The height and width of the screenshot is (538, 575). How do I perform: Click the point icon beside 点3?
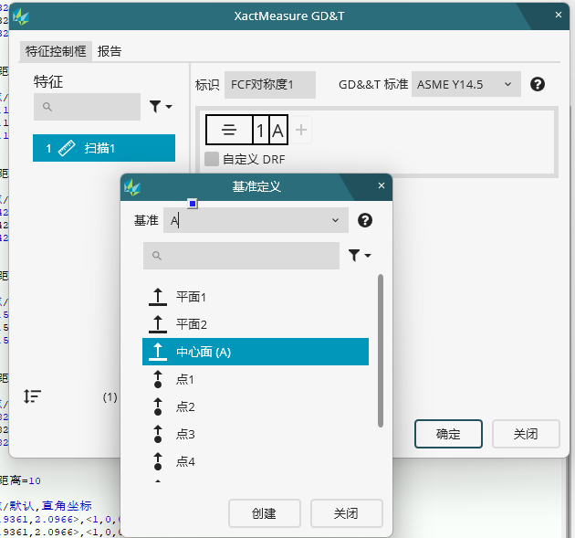pos(158,434)
